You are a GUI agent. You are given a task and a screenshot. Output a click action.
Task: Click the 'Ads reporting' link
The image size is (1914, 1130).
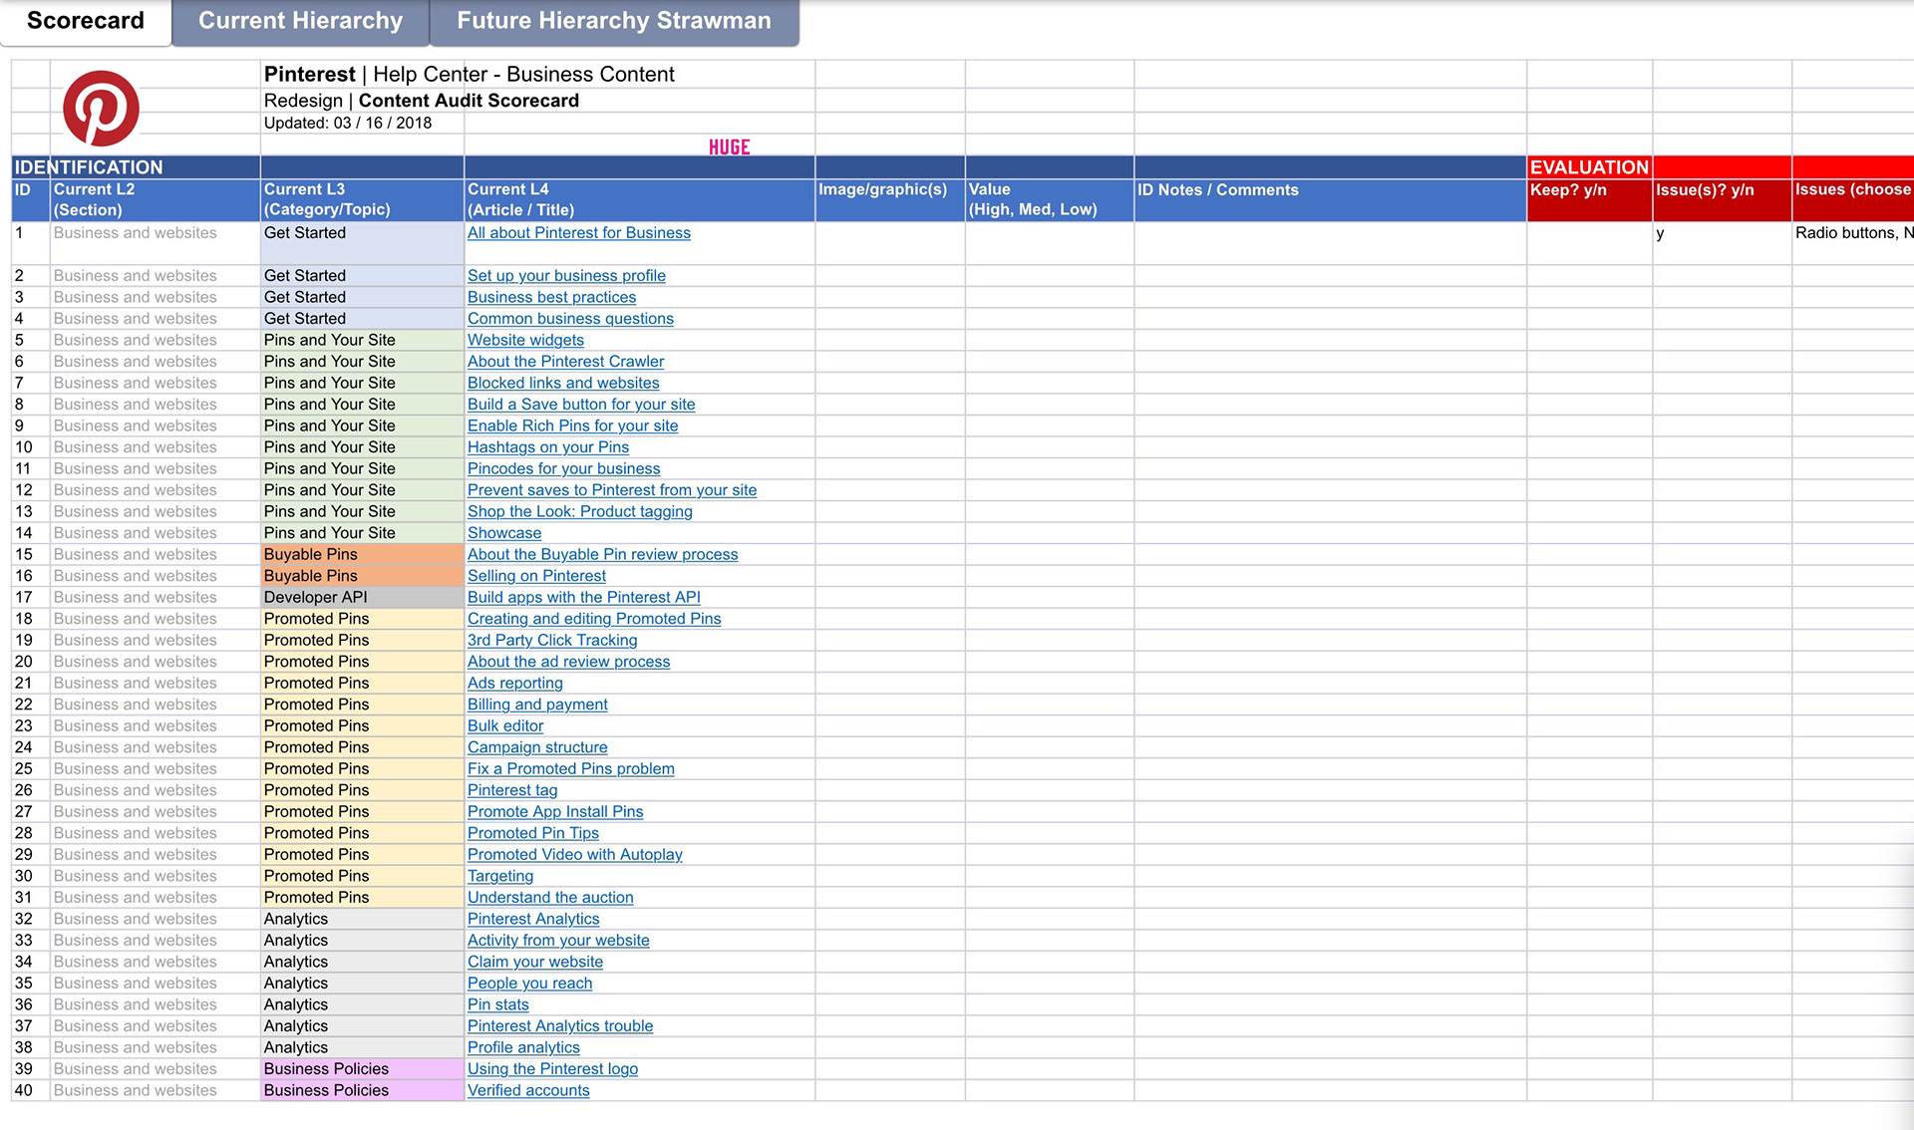pos(514,683)
